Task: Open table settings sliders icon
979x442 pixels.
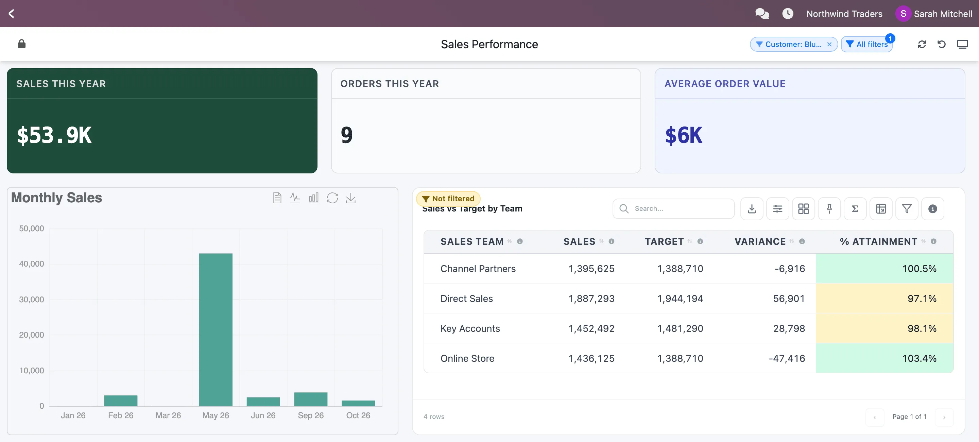Action: [777, 209]
